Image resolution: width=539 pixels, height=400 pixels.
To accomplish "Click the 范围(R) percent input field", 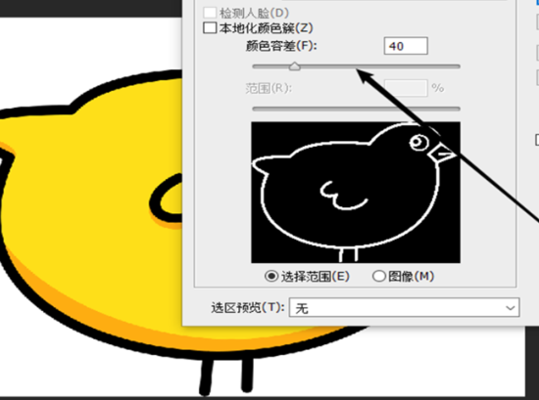I will point(406,88).
